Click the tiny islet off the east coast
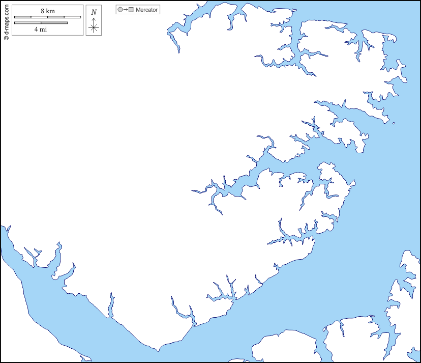 394,123
